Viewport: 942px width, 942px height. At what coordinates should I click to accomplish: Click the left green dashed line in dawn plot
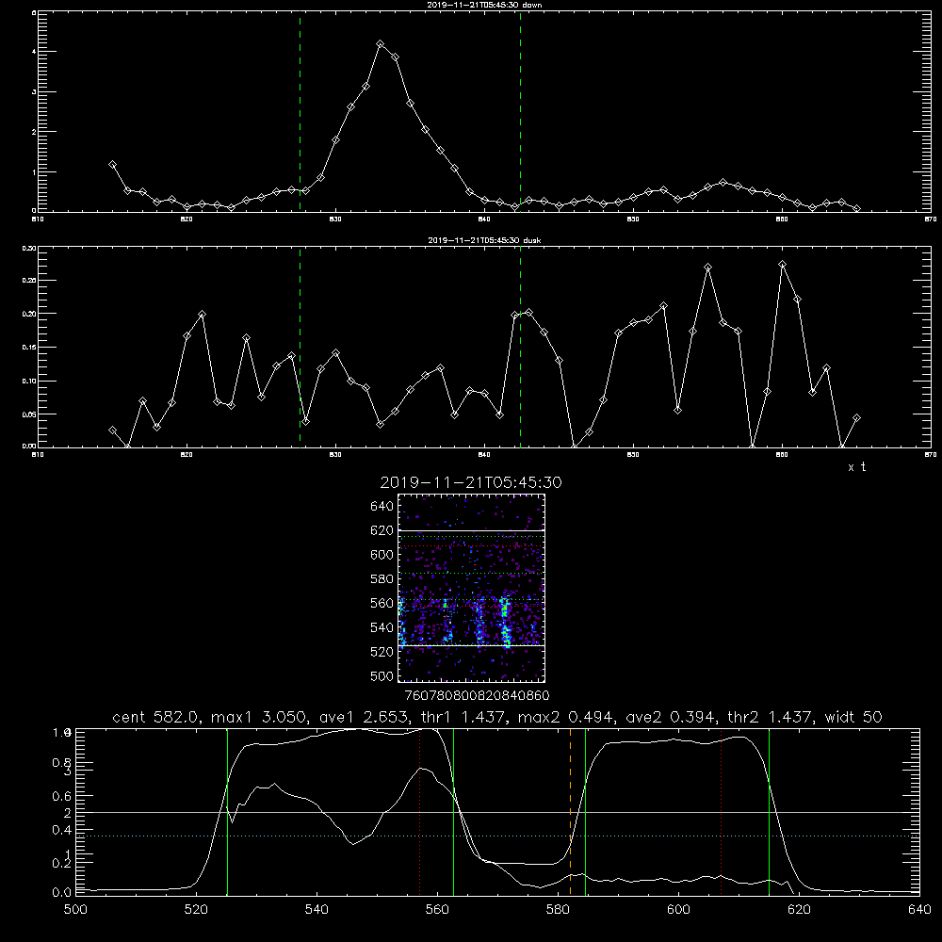click(x=300, y=111)
